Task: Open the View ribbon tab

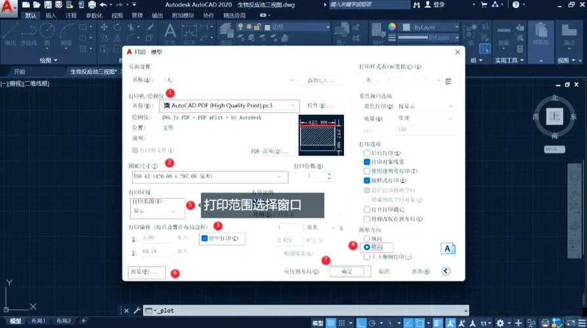Action: pyautogui.click(x=117, y=15)
